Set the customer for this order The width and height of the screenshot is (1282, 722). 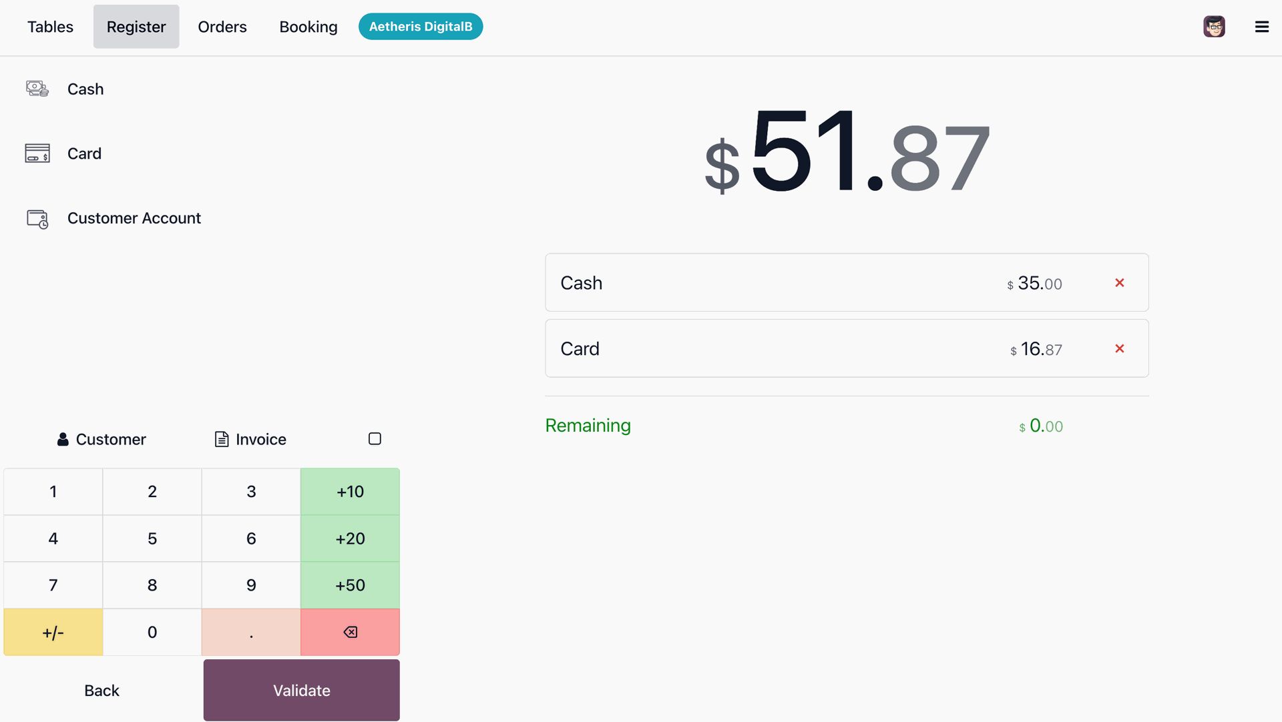(101, 439)
